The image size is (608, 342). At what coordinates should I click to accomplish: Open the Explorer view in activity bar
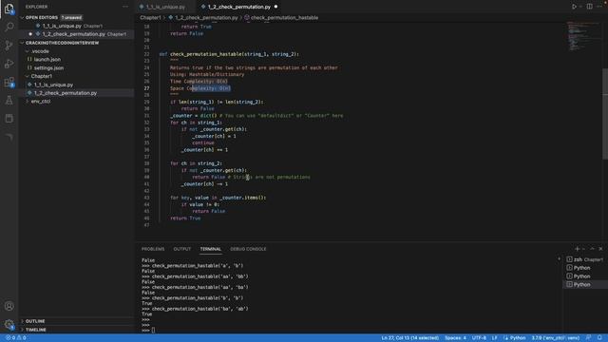tap(9, 9)
